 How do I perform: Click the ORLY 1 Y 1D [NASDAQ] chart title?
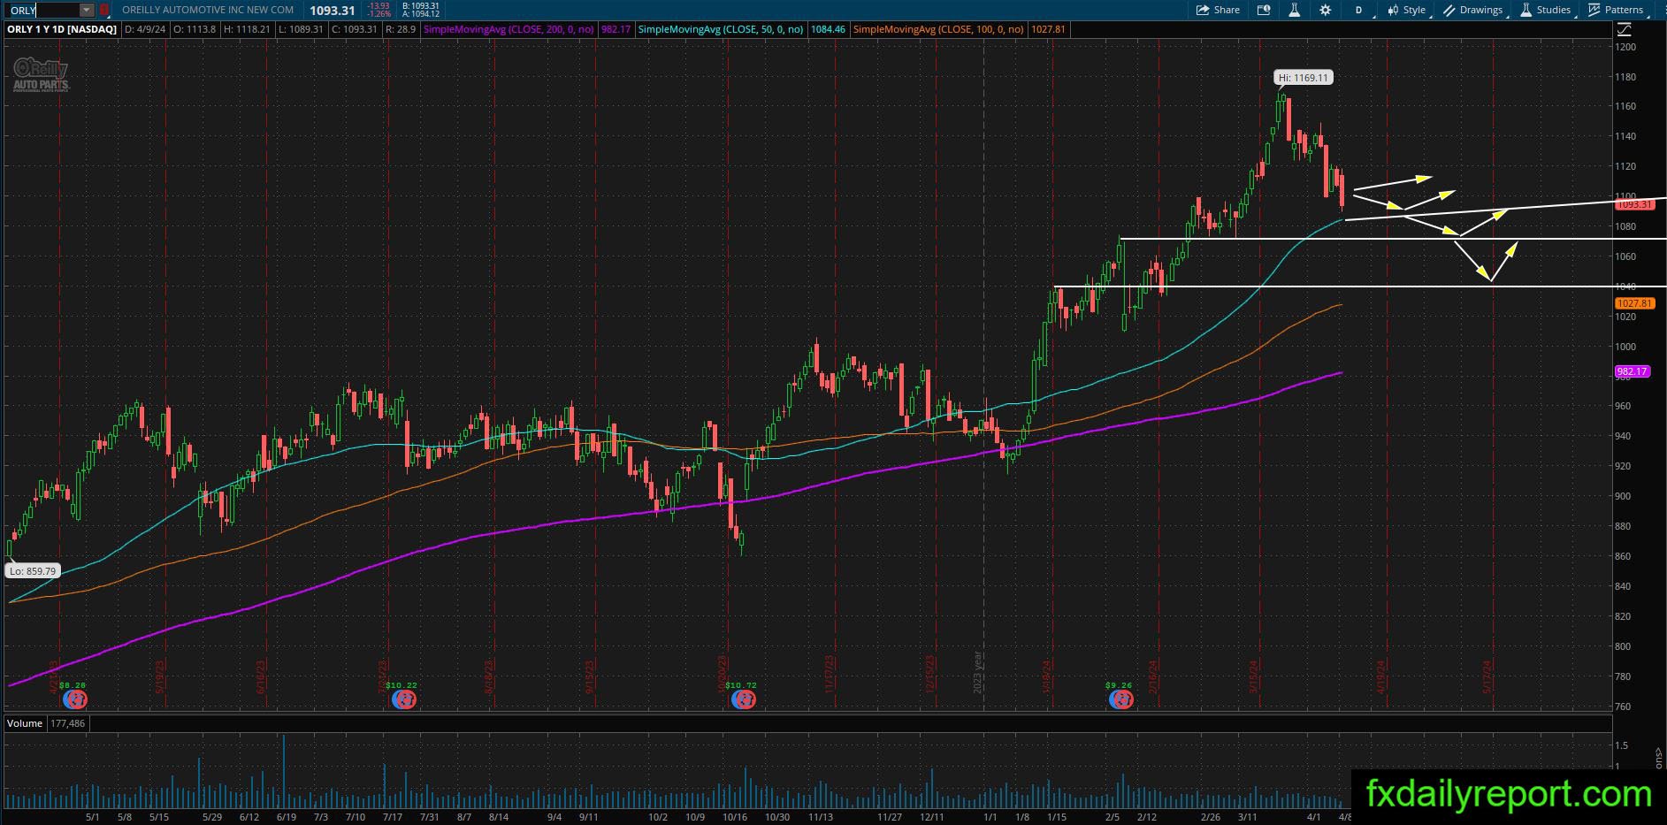pyautogui.click(x=62, y=29)
